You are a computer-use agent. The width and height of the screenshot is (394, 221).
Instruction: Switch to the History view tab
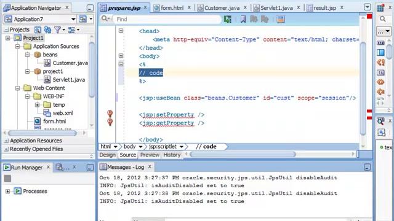(x=172, y=155)
